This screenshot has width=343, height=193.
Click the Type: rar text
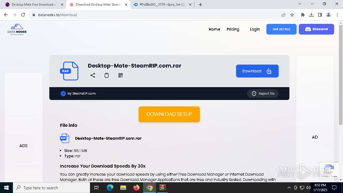72,156
